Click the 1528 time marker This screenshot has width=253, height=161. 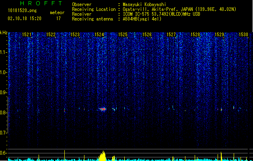point(195,35)
